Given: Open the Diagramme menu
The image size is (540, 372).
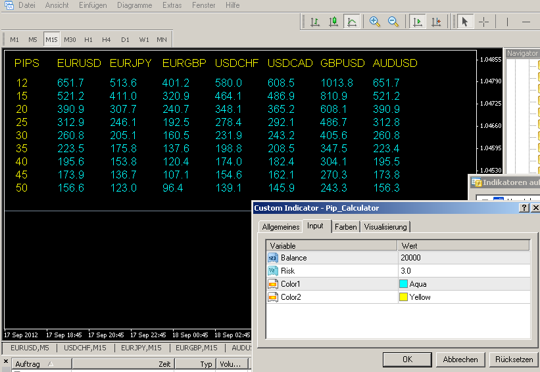Looking at the screenshot, I should point(134,5).
